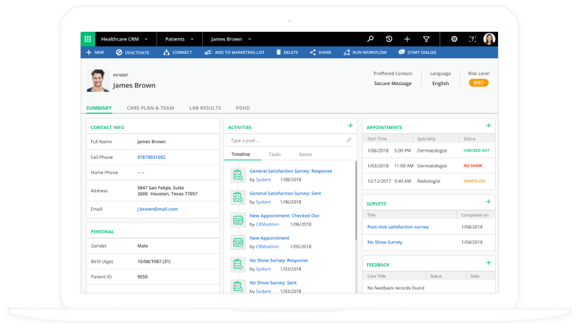Open the No Show Survey link in Surveys
This screenshot has height=332, width=579.
[x=384, y=242]
